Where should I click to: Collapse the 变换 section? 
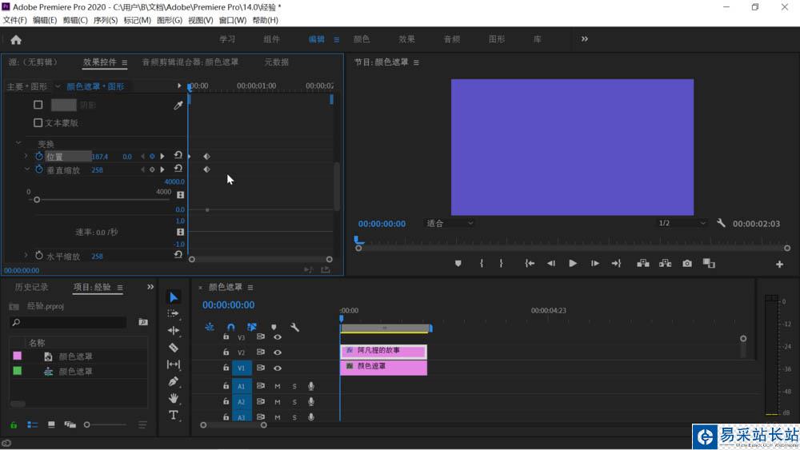tap(18, 143)
